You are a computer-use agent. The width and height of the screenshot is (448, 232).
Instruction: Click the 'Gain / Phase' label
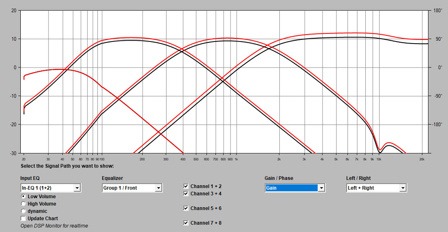point(279,178)
